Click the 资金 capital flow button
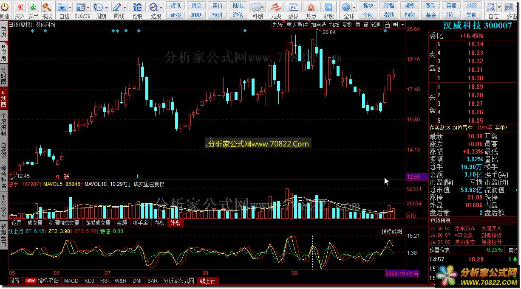521x289 pixels. [x=196, y=6]
